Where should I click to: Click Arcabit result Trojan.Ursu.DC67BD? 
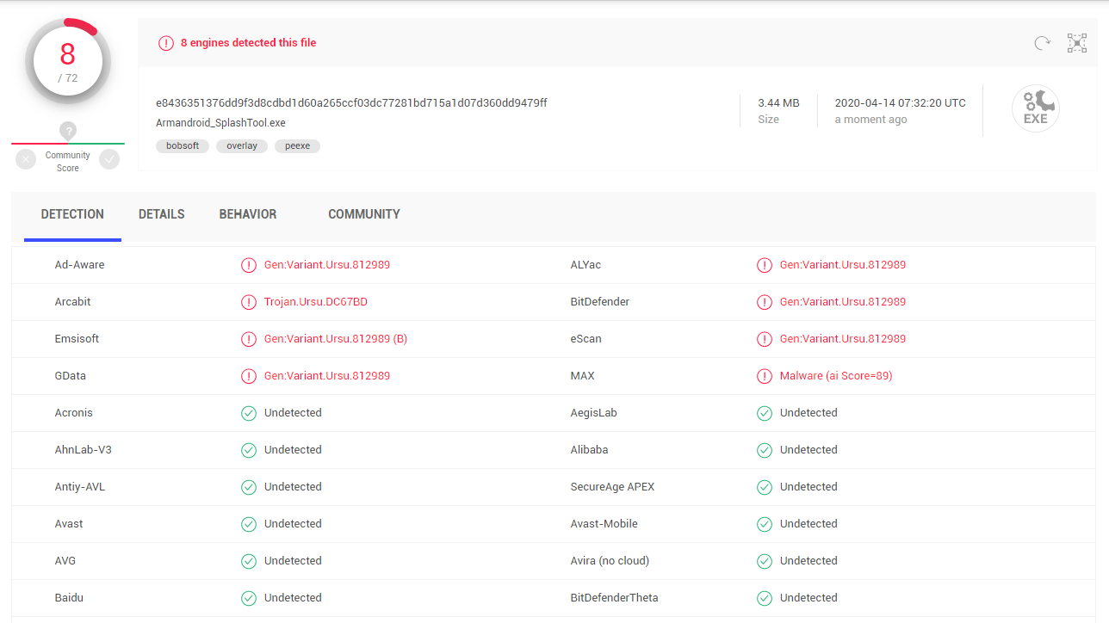coord(316,302)
